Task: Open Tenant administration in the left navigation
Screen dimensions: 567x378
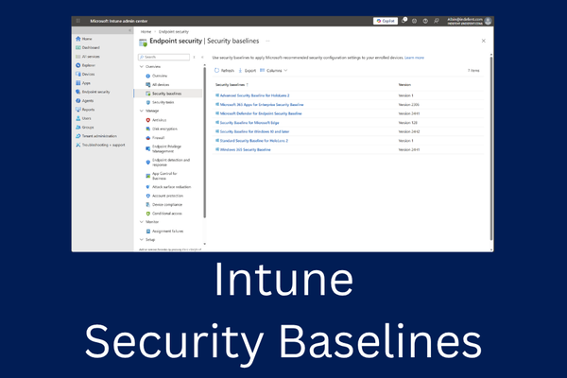Action: pyautogui.click(x=96, y=136)
